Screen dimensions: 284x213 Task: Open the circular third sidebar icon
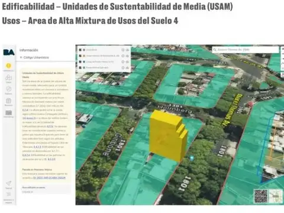click(8, 89)
